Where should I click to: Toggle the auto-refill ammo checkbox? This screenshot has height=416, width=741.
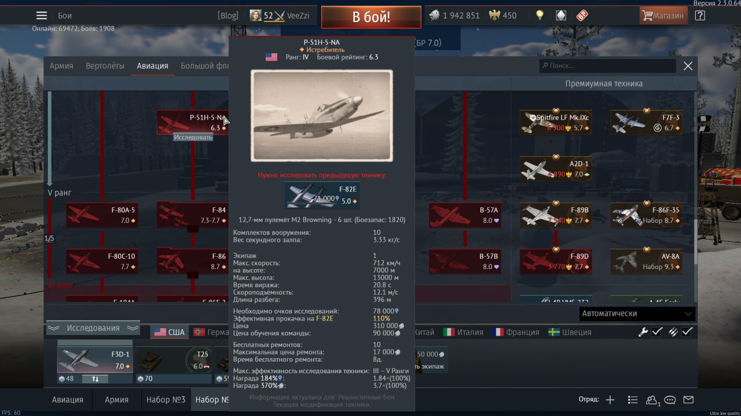tap(687, 332)
